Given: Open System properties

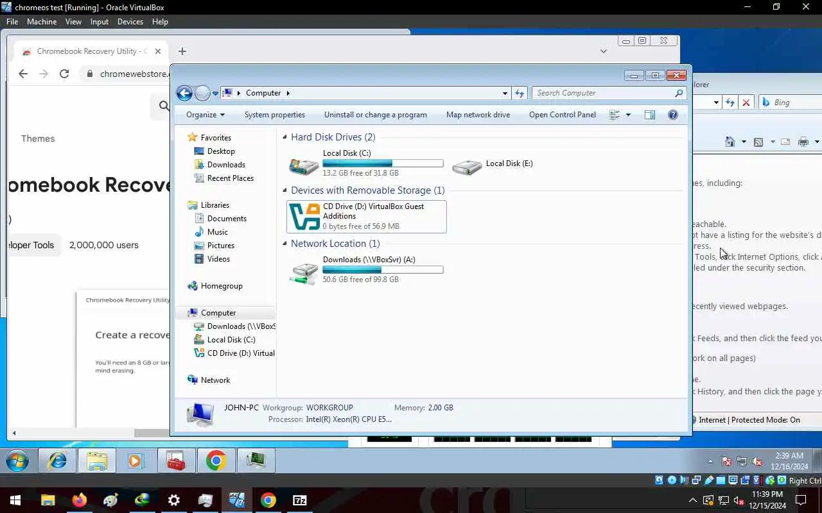Looking at the screenshot, I should pos(274,115).
